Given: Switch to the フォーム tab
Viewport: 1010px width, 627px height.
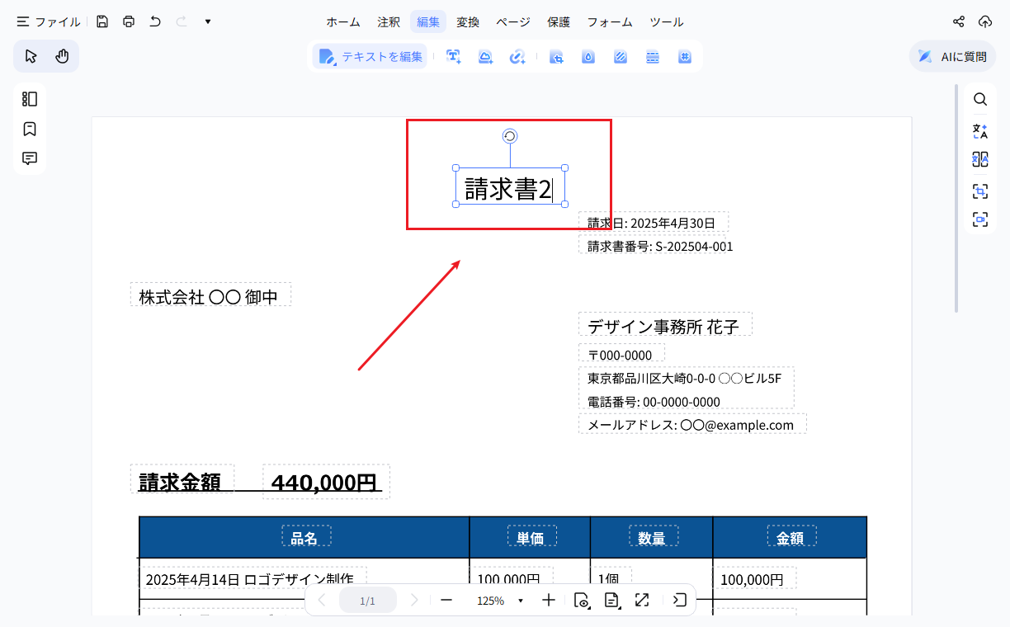Looking at the screenshot, I should (610, 22).
